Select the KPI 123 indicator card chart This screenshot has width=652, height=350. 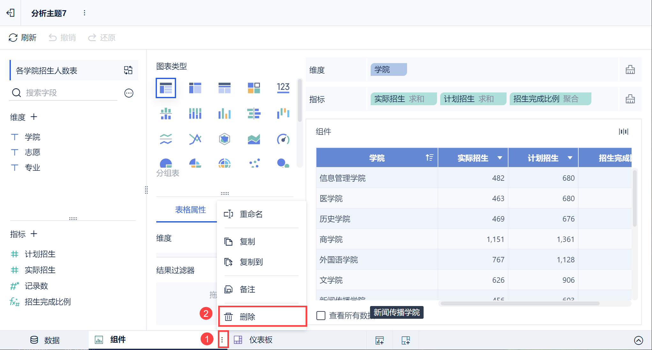283,88
